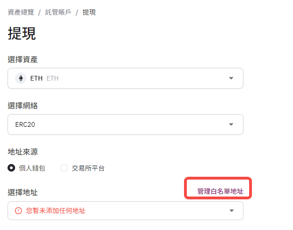The width and height of the screenshot is (293, 230).
Task: Click the 交易所平台 option label text
Action: click(88, 168)
